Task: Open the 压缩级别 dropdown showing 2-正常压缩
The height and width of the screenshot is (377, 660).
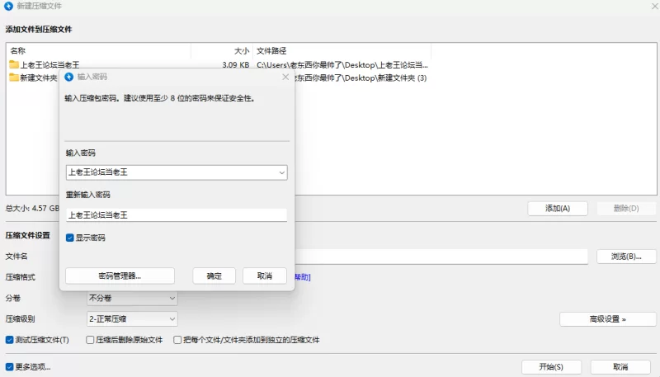Action: [132, 319]
